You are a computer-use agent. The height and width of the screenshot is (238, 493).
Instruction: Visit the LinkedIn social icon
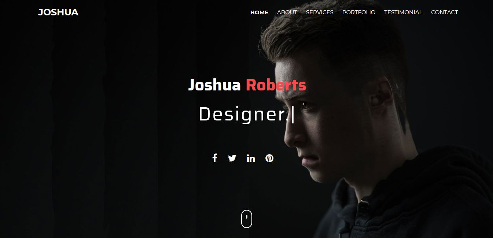251,158
